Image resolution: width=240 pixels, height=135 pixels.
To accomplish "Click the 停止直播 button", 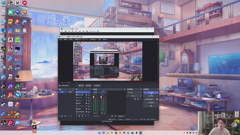I will coord(151,93).
